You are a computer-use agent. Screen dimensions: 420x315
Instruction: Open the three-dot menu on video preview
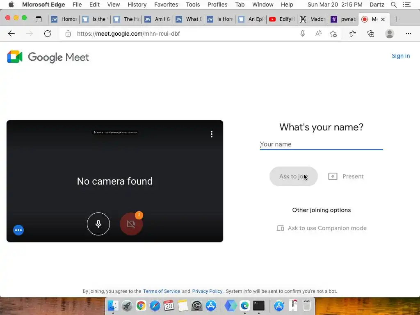pos(212,134)
